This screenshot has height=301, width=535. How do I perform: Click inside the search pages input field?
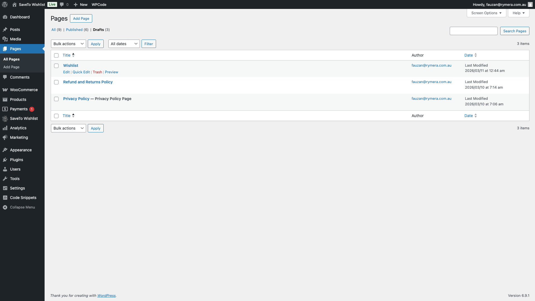(x=473, y=31)
